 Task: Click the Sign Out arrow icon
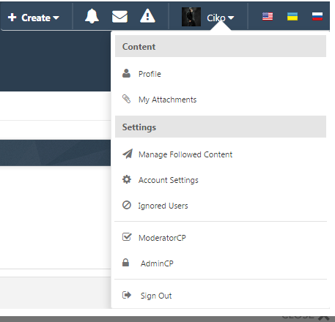[127, 295]
